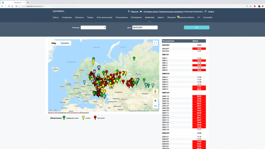The image size is (265, 149).
Task: Click the Google logo on map
Action: click(x=53, y=110)
